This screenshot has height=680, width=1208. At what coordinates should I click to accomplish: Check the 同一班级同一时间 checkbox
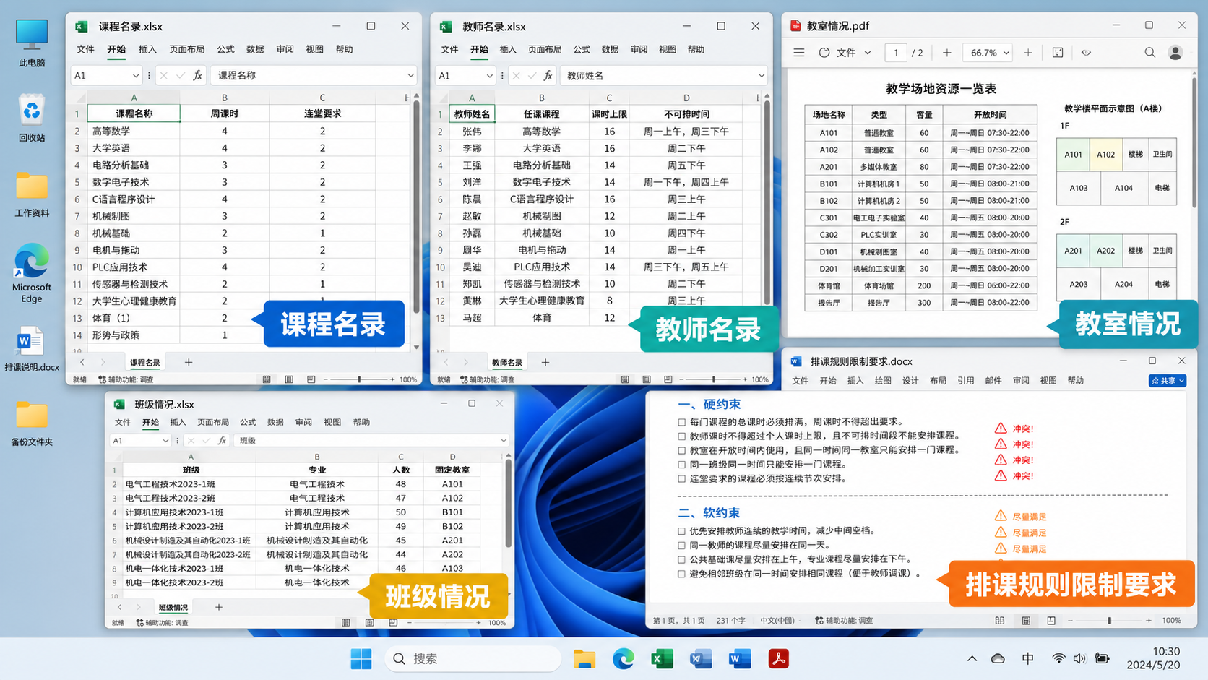(x=681, y=465)
